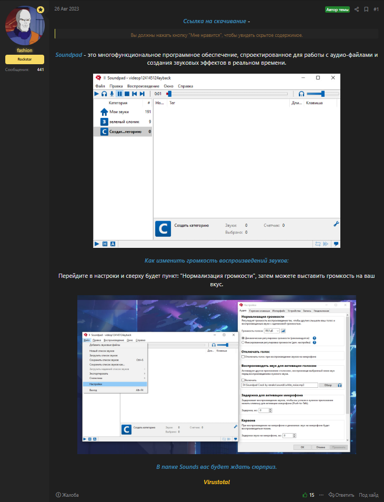Open the Громкость голоса 88,0 дБ dropdown

point(272,330)
